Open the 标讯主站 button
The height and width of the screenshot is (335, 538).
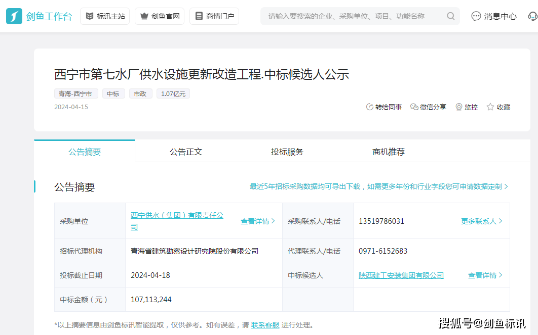[x=105, y=16]
